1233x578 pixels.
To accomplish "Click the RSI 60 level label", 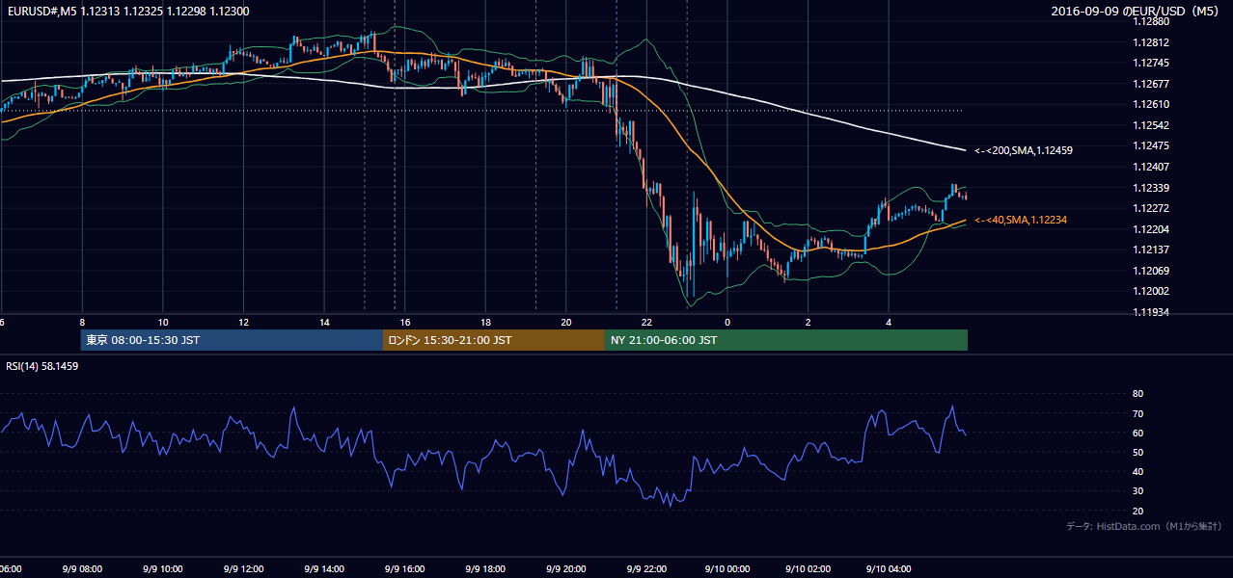I will tap(1137, 433).
